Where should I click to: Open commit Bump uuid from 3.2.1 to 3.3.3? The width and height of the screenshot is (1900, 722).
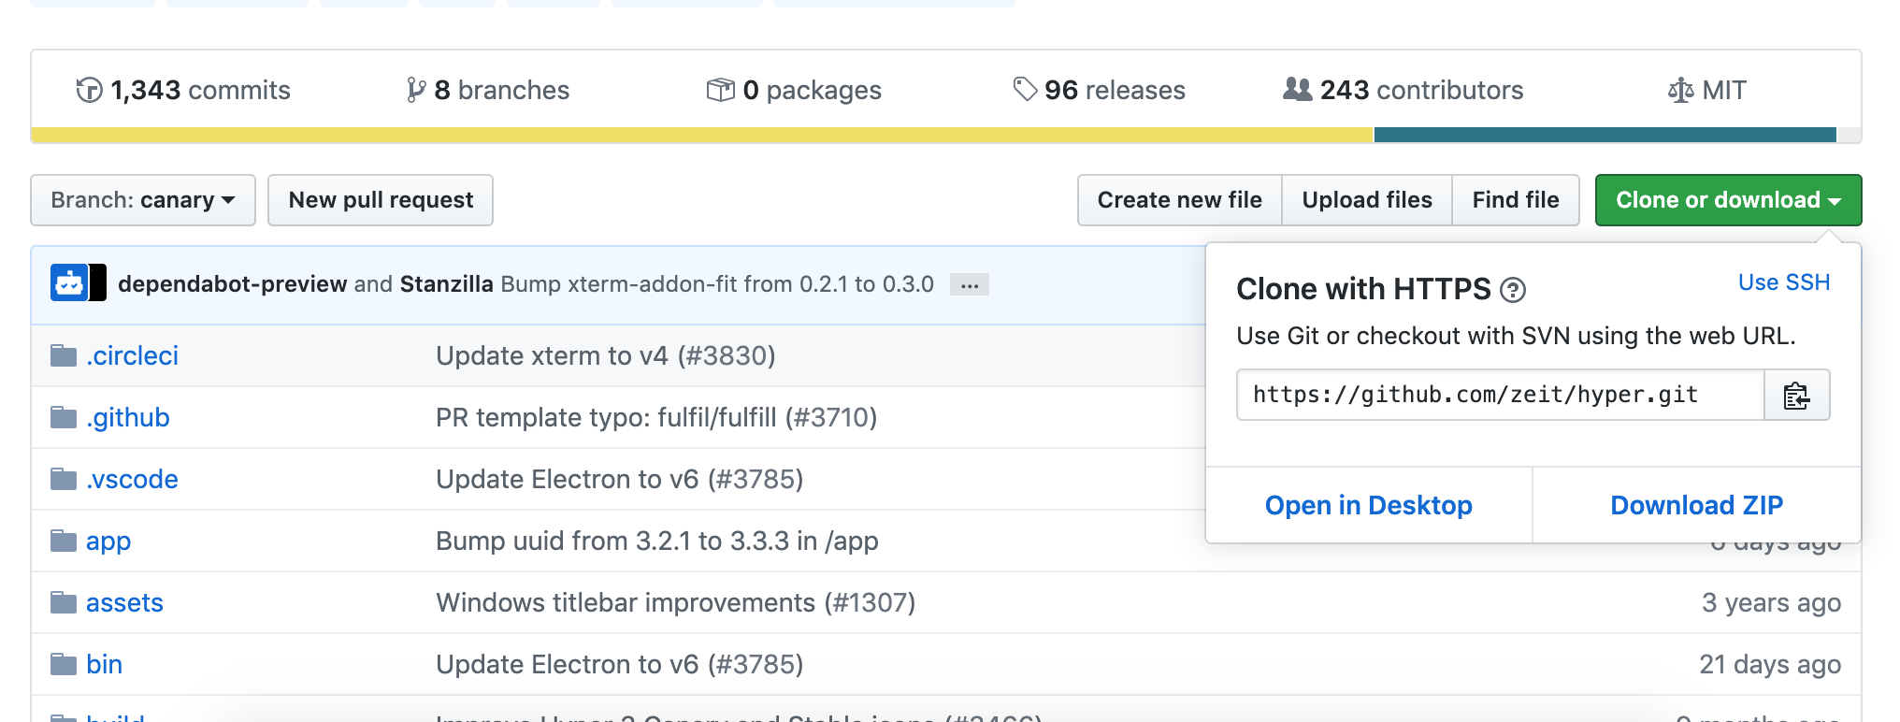(x=657, y=541)
